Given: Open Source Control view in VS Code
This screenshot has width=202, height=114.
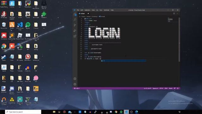Looking at the screenshot, I should (75, 25).
